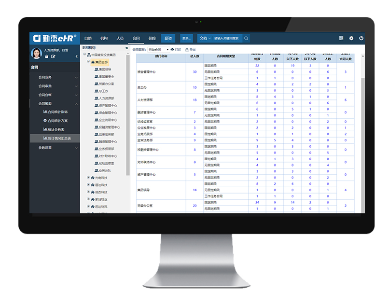Viewport: 389px width, 305px height.
Task: Expand the 光电科技 tree node
Action: pos(88,178)
